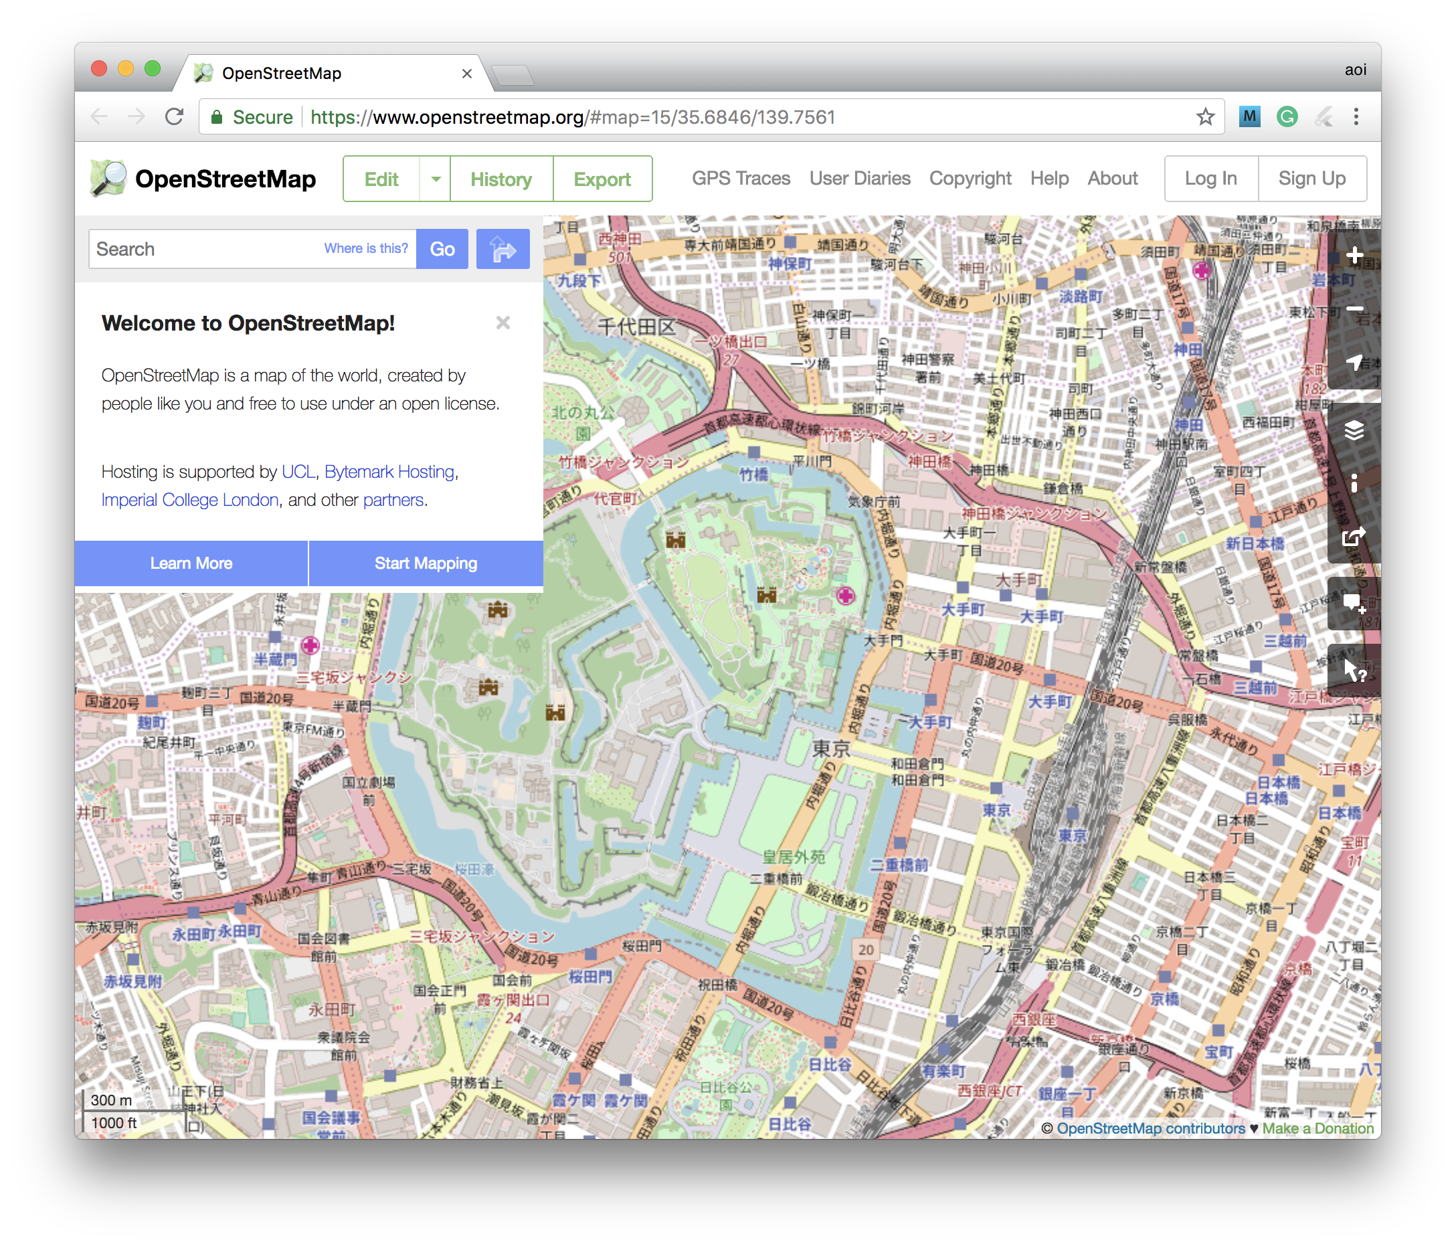Screen dimensions: 1456x1246
Task: Open Chrome's three-dot menu
Action: coord(1356,116)
